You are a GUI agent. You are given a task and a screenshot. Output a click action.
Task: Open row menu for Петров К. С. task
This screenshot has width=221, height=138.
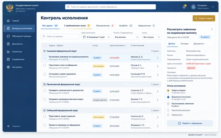pyautogui.click(x=158, y=66)
